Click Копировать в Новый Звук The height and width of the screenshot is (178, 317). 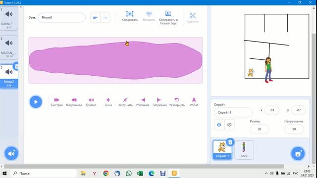click(168, 18)
